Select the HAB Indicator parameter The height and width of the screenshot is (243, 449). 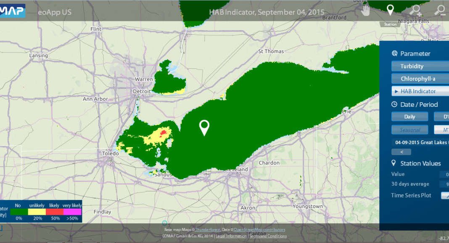pos(420,91)
